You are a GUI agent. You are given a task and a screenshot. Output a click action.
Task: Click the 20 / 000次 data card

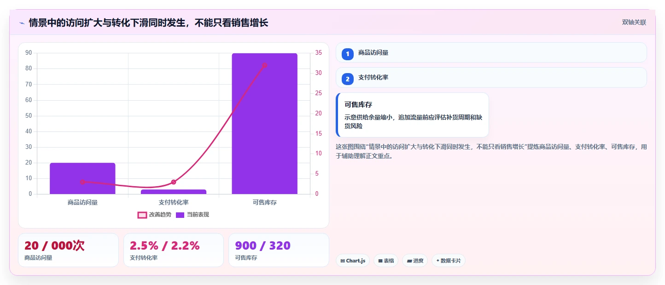[68, 250]
